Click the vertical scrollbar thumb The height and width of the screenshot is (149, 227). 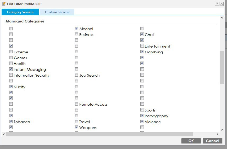222,67
